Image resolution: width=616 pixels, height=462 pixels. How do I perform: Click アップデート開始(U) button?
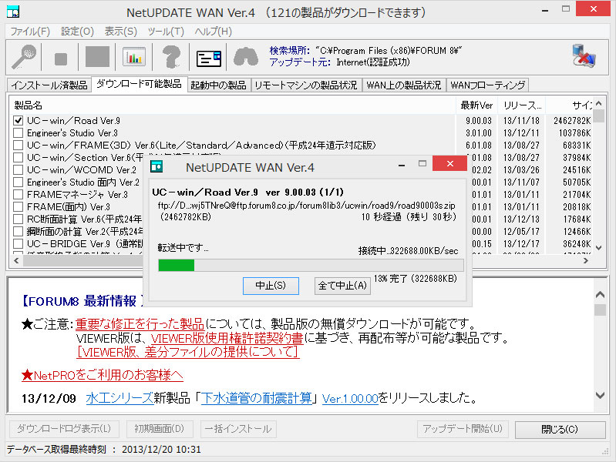(x=463, y=429)
